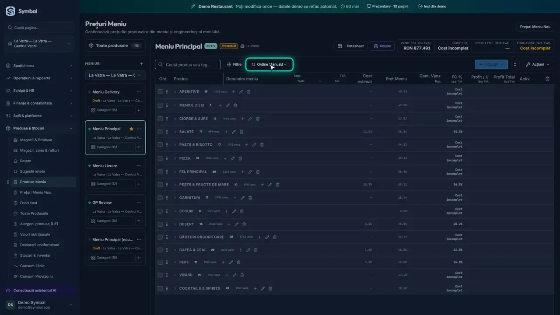Image resolution: width=560 pixels, height=315 pixels.
Task: Check the CAFEA & CEAI row checkbox
Action: click(x=160, y=250)
